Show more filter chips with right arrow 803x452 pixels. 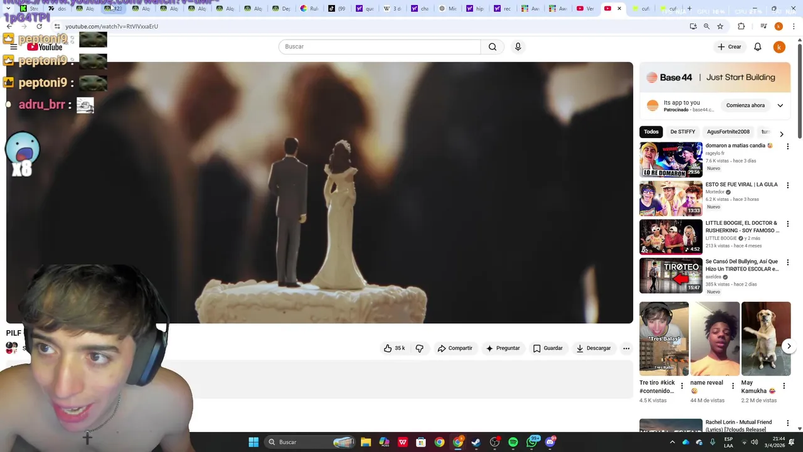pos(781,134)
